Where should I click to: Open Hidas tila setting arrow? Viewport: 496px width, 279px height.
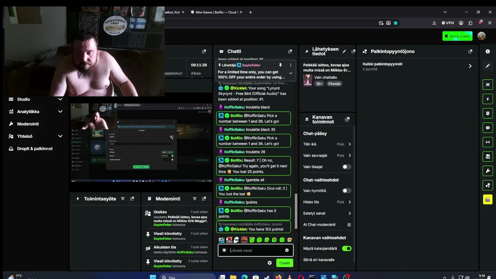pos(350,202)
